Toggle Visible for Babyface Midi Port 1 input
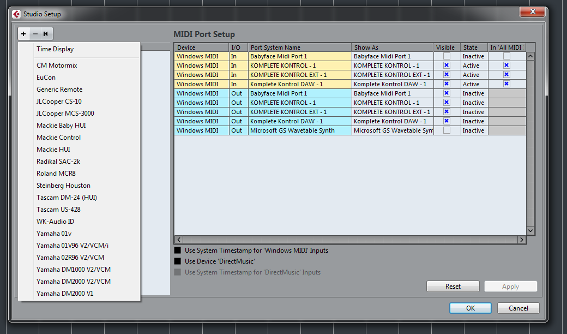 point(447,56)
